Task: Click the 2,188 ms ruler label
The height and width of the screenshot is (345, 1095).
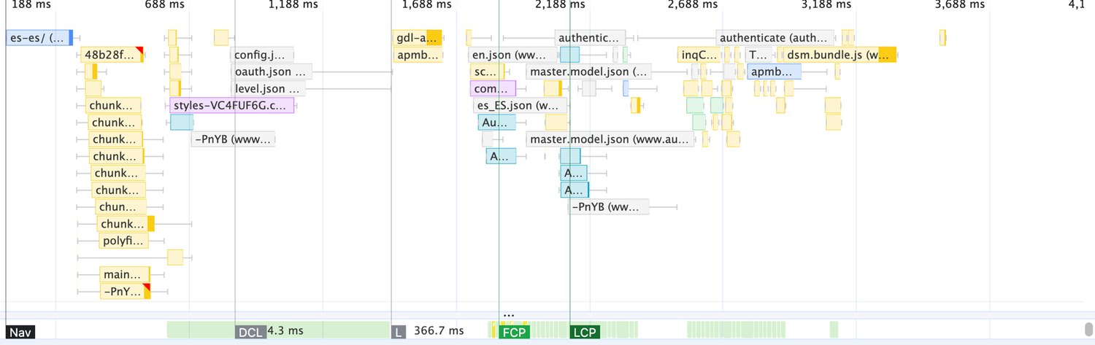Action: 560,5
